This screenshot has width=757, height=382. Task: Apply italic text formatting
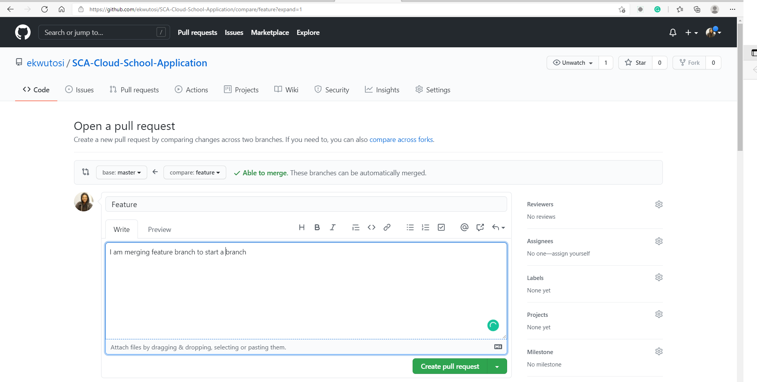(x=333, y=227)
